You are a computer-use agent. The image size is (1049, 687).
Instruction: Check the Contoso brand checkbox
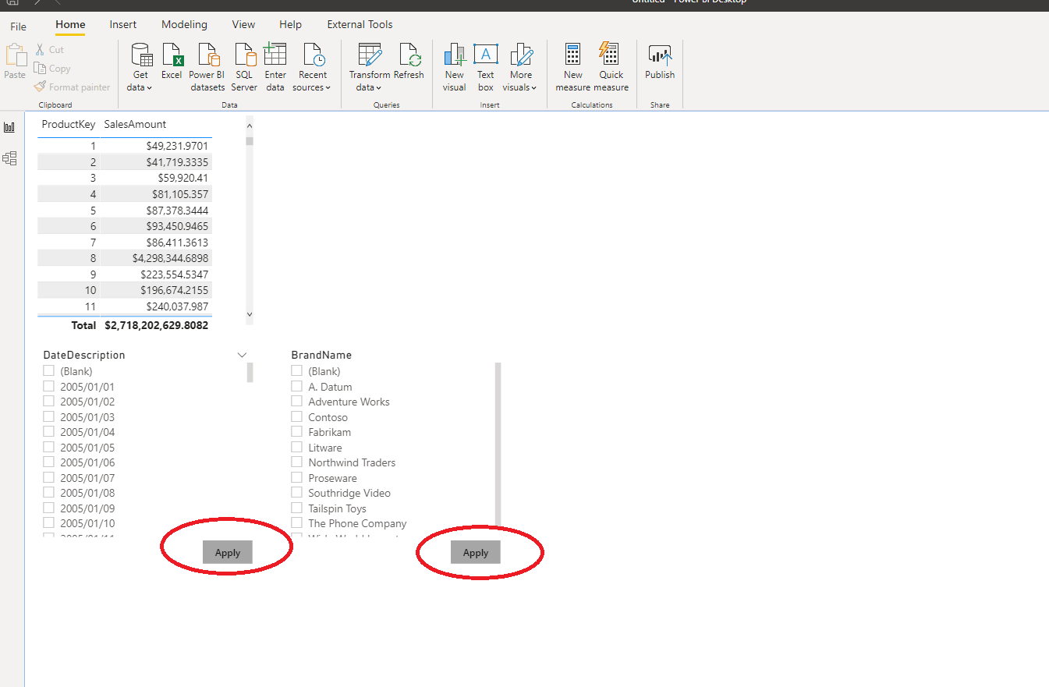click(296, 416)
